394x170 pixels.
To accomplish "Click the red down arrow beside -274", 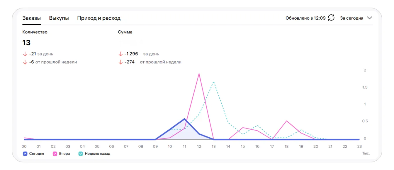I will point(120,62).
